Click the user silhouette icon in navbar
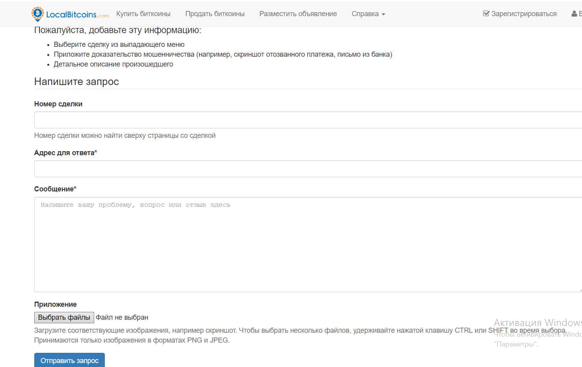Viewport: 582px width, 367px height. (x=574, y=14)
